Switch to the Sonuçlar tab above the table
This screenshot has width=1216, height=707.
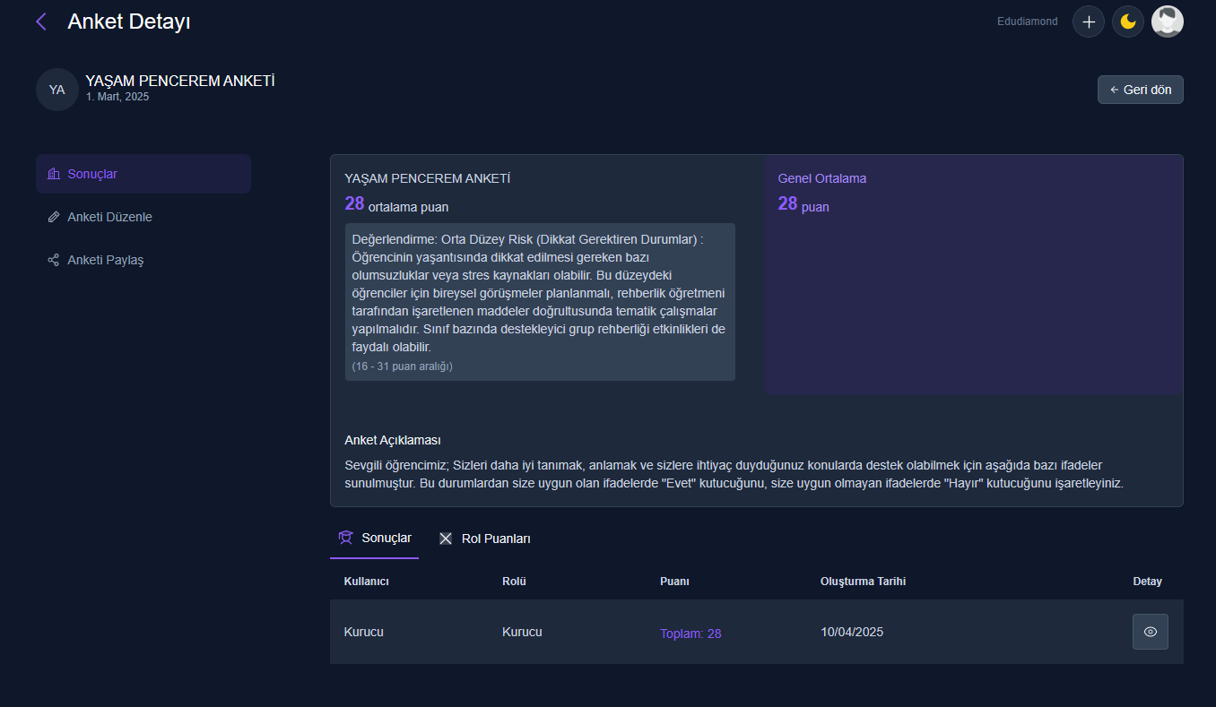pyautogui.click(x=374, y=539)
